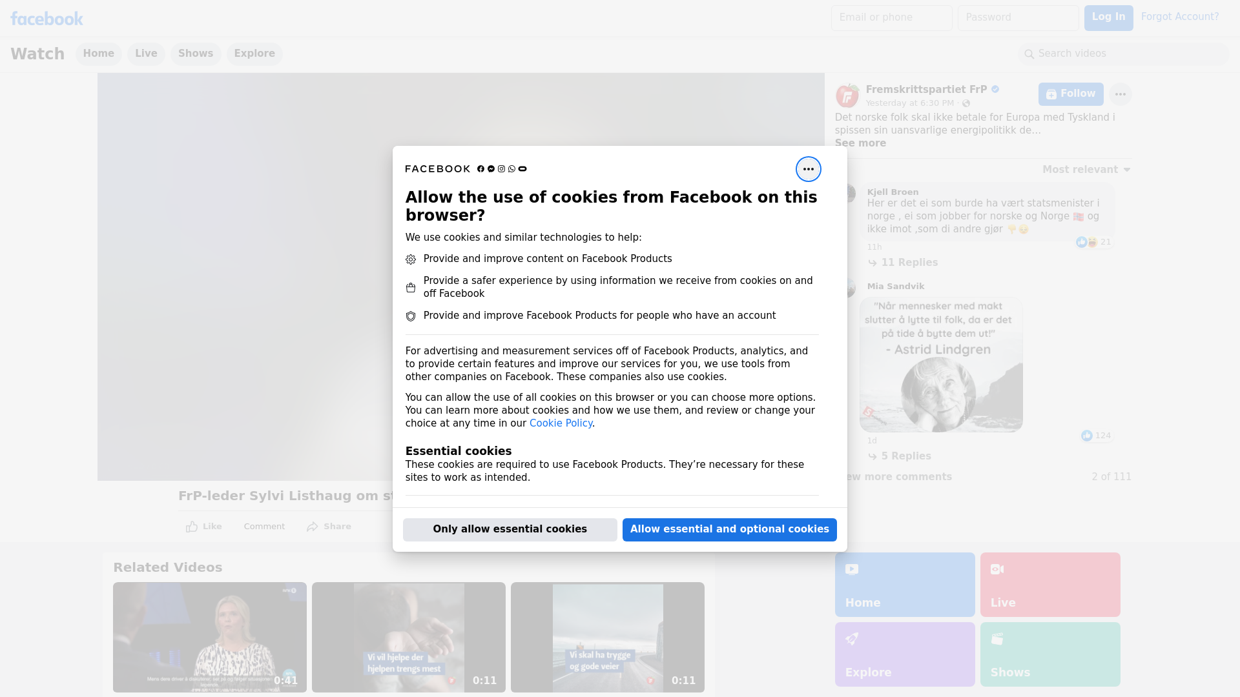Open the Forgot Account? link
Screen dimensions: 1240x697
coord(1179,17)
